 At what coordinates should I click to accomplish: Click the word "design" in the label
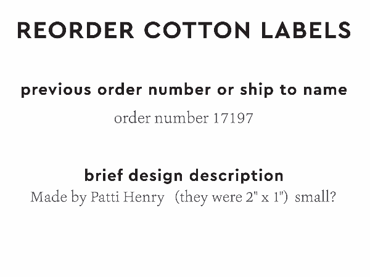pos(157,175)
